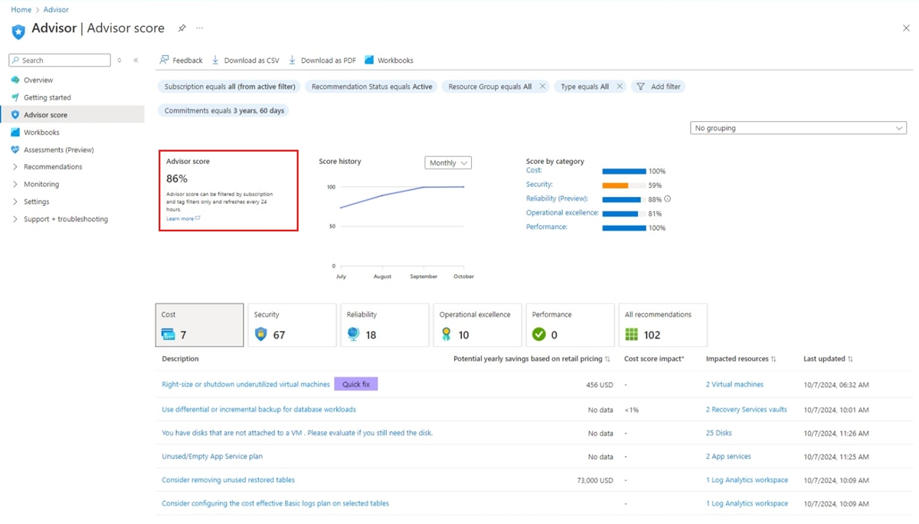Viewport: 919px width, 524px height.
Task: Open the No grouping dropdown
Action: pos(797,128)
